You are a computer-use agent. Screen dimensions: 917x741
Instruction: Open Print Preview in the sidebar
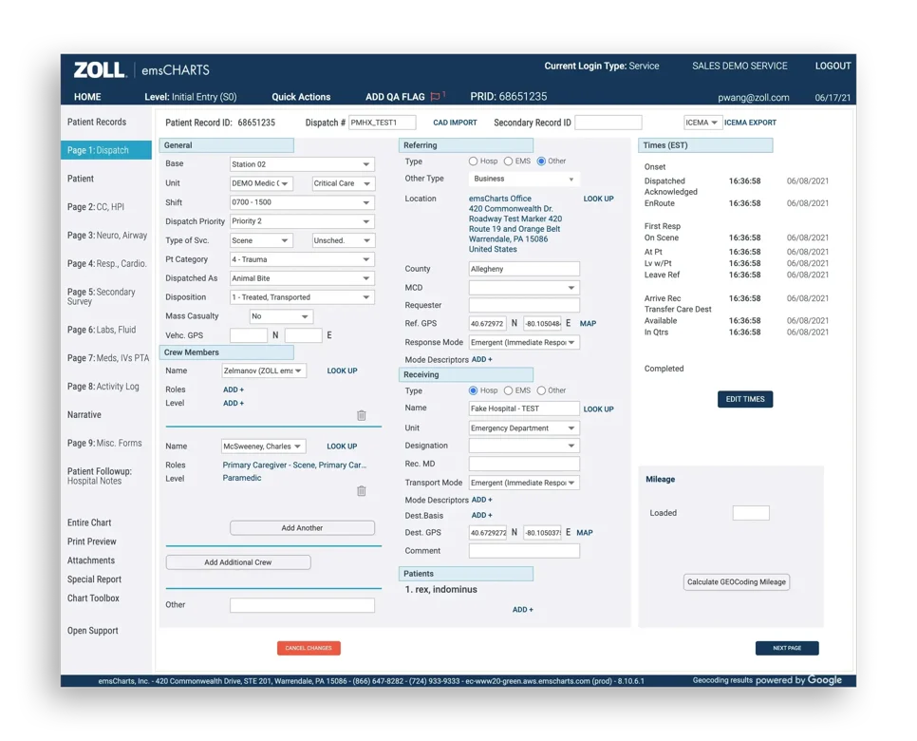[92, 541]
